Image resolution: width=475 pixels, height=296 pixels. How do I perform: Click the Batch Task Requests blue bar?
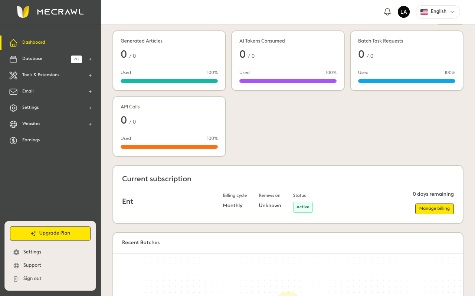point(407,81)
